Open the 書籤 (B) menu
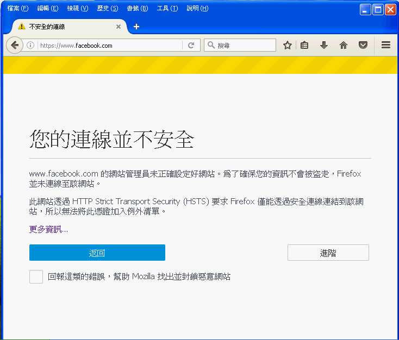 tap(136, 9)
